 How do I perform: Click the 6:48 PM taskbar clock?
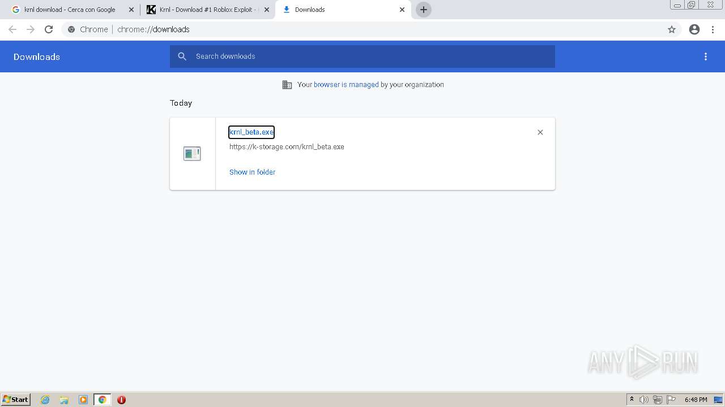(696, 400)
